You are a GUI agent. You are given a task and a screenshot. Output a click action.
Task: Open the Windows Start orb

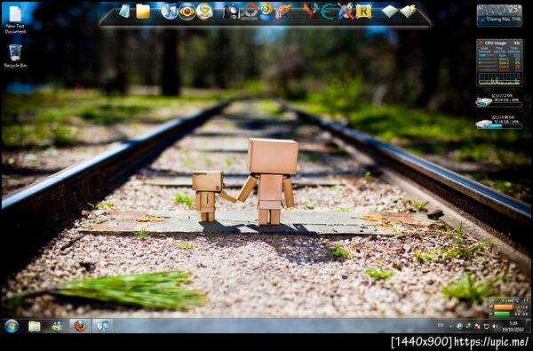[x=12, y=326]
